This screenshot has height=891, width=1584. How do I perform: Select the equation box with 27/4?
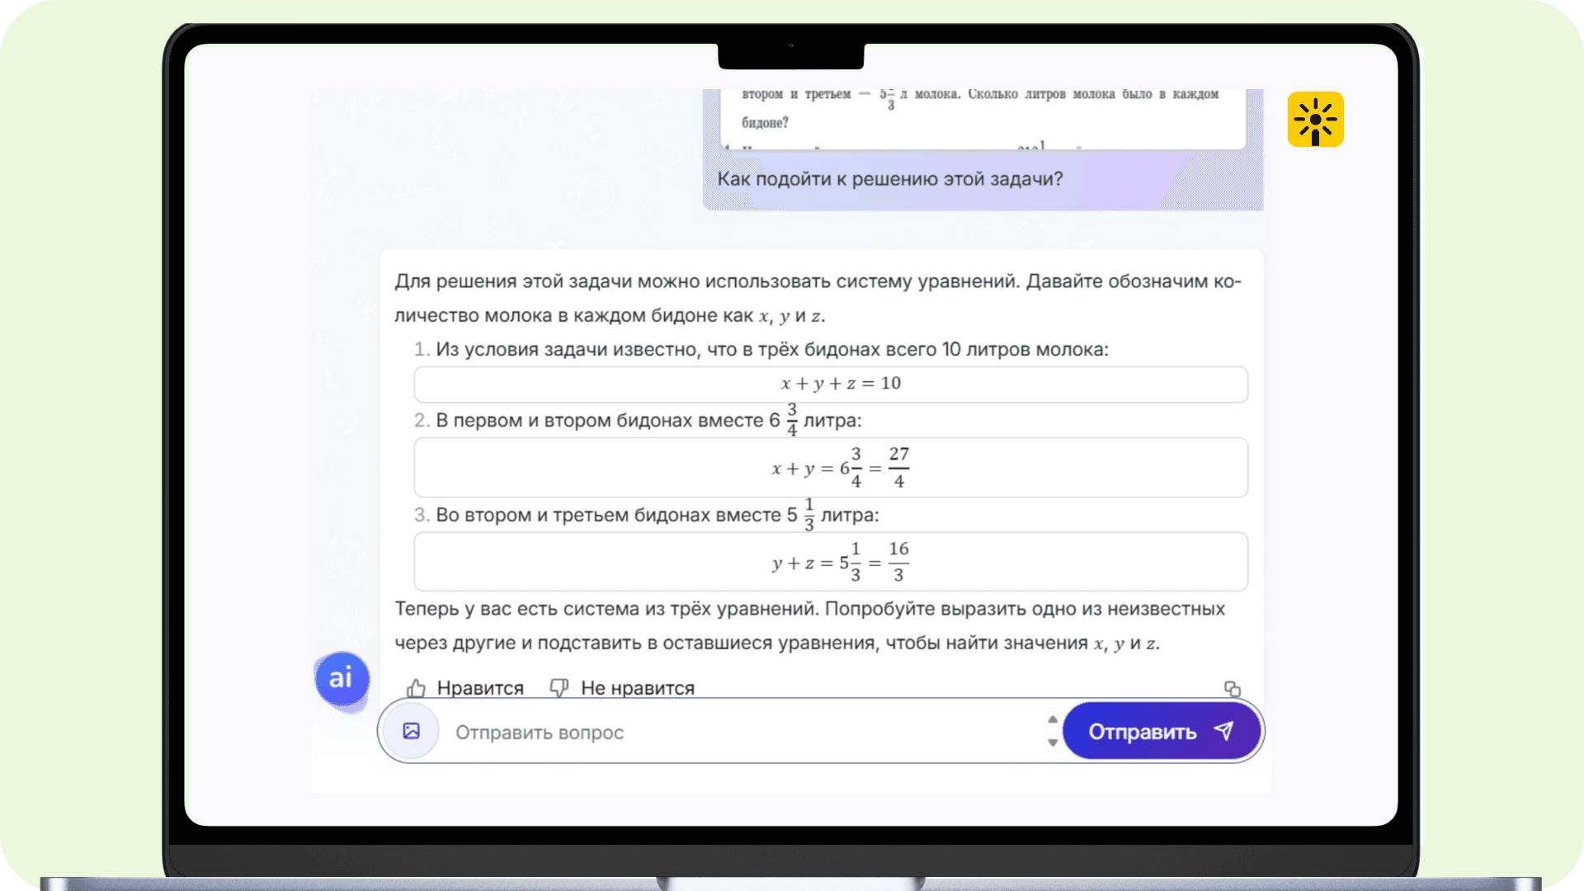click(831, 468)
